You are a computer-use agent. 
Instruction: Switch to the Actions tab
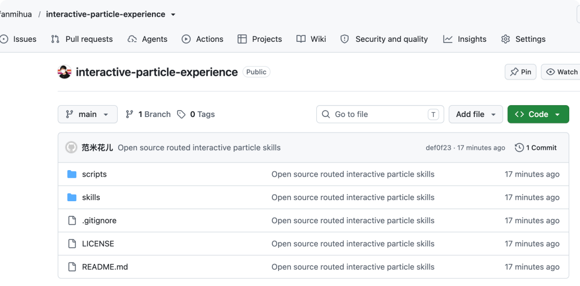(202, 39)
